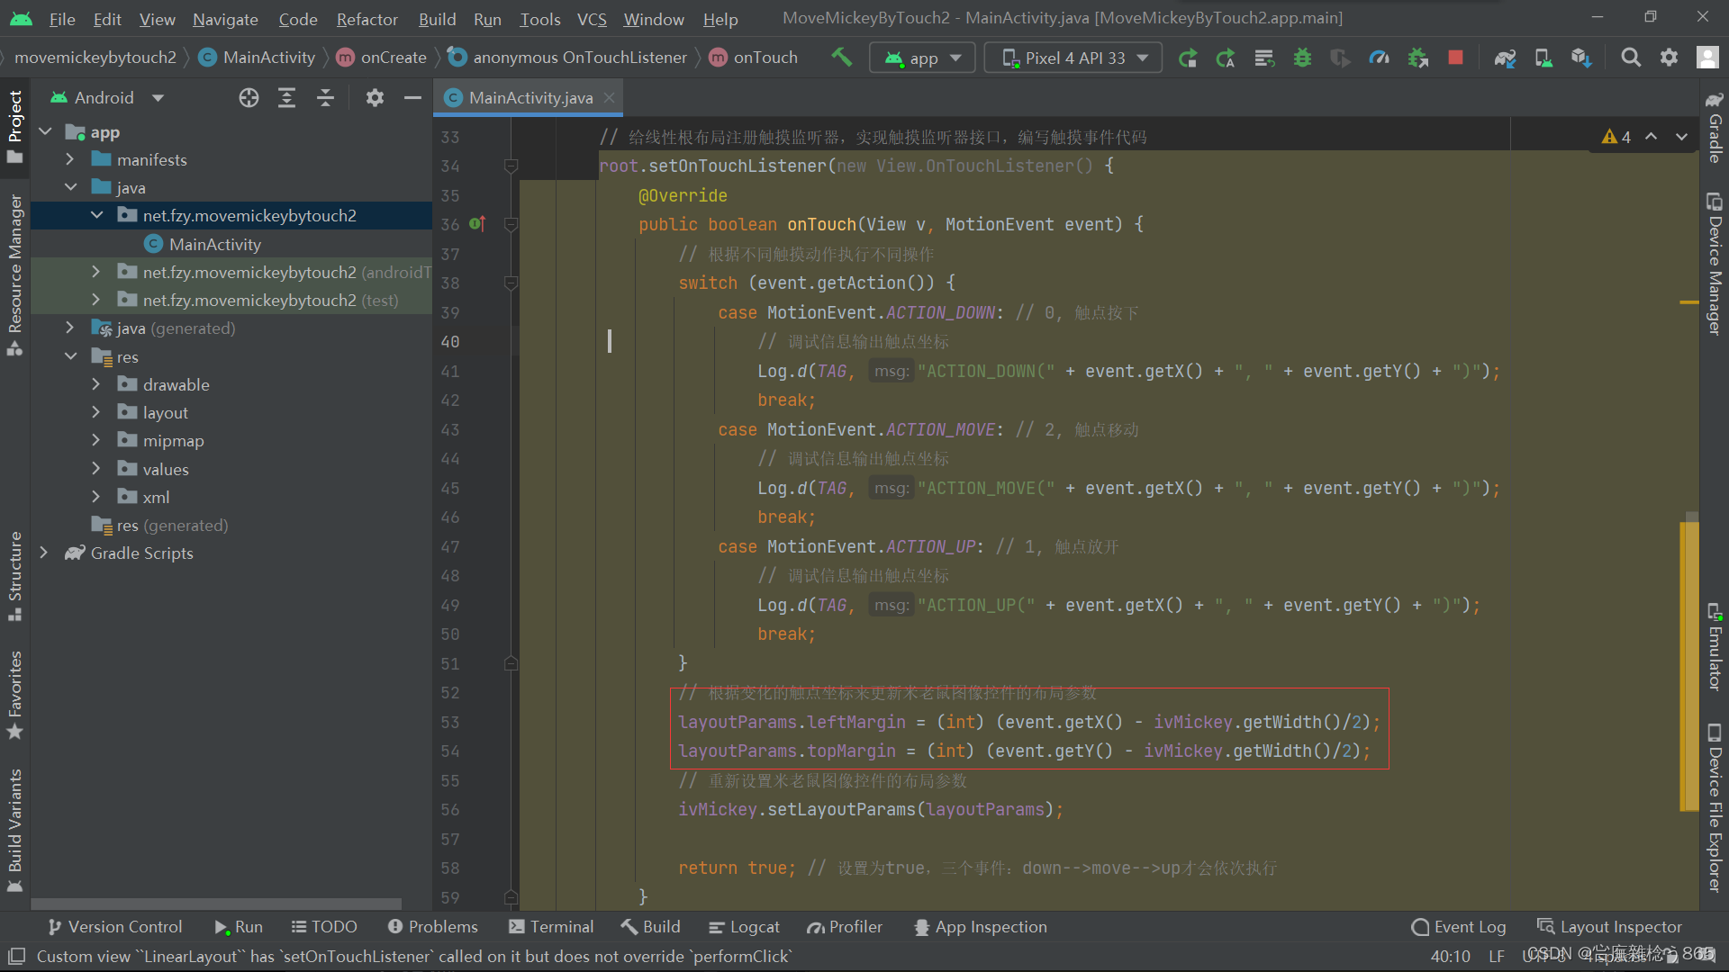Close the MainActivity.java tab
Viewport: 1729px width, 972px height.
610,97
